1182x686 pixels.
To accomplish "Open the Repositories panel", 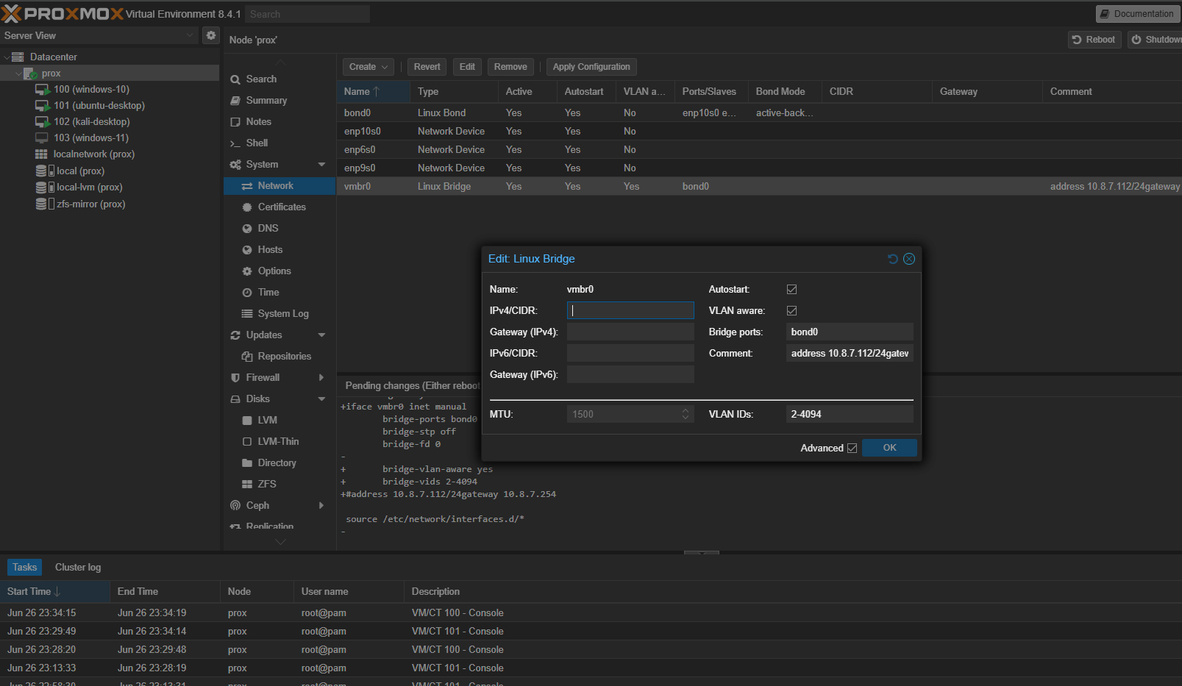I will click(x=285, y=356).
